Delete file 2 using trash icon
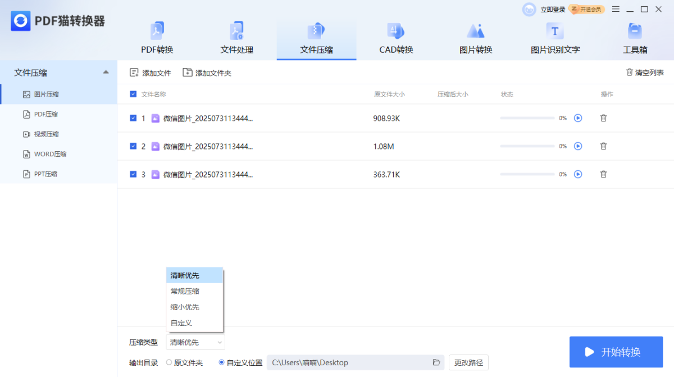The height and width of the screenshot is (377, 674). (603, 146)
